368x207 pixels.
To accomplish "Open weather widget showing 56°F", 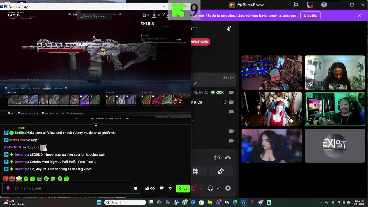I will tap(13, 202).
